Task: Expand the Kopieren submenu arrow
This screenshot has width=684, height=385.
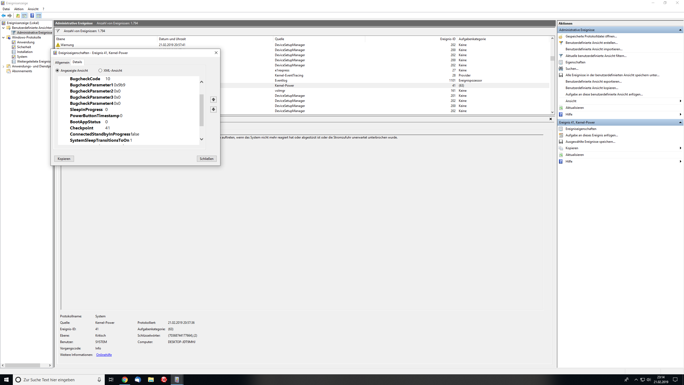Action: (x=680, y=148)
